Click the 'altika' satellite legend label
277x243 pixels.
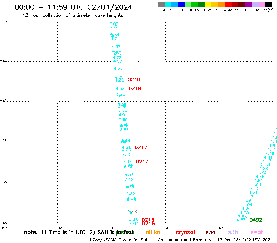pyautogui.click(x=153, y=232)
